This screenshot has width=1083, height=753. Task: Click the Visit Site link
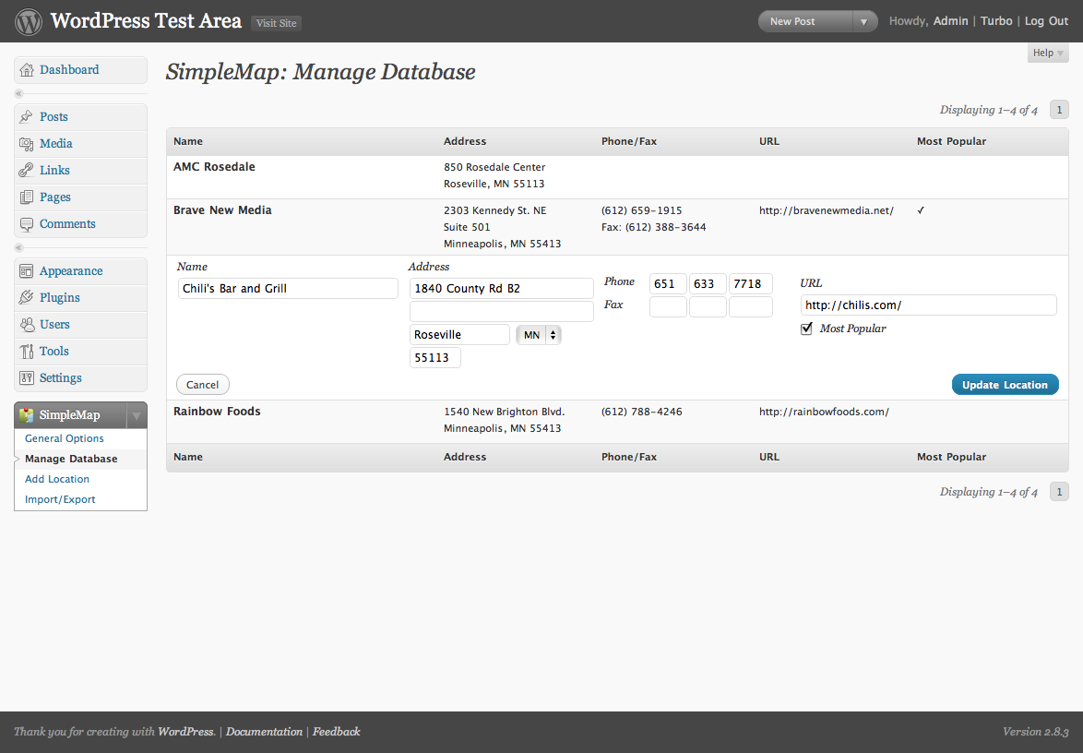coord(276,23)
